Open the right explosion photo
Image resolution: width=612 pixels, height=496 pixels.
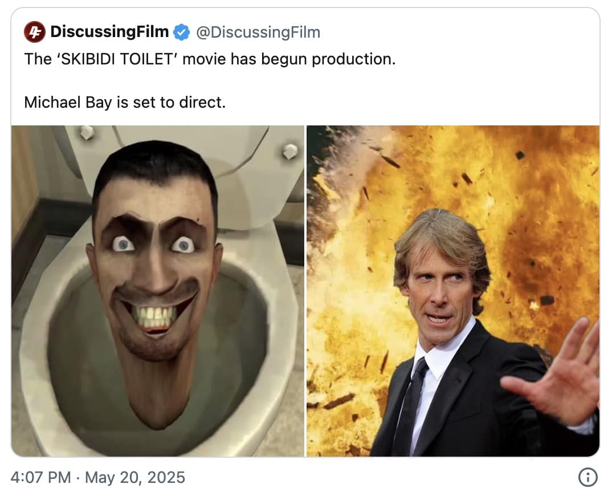point(452,291)
